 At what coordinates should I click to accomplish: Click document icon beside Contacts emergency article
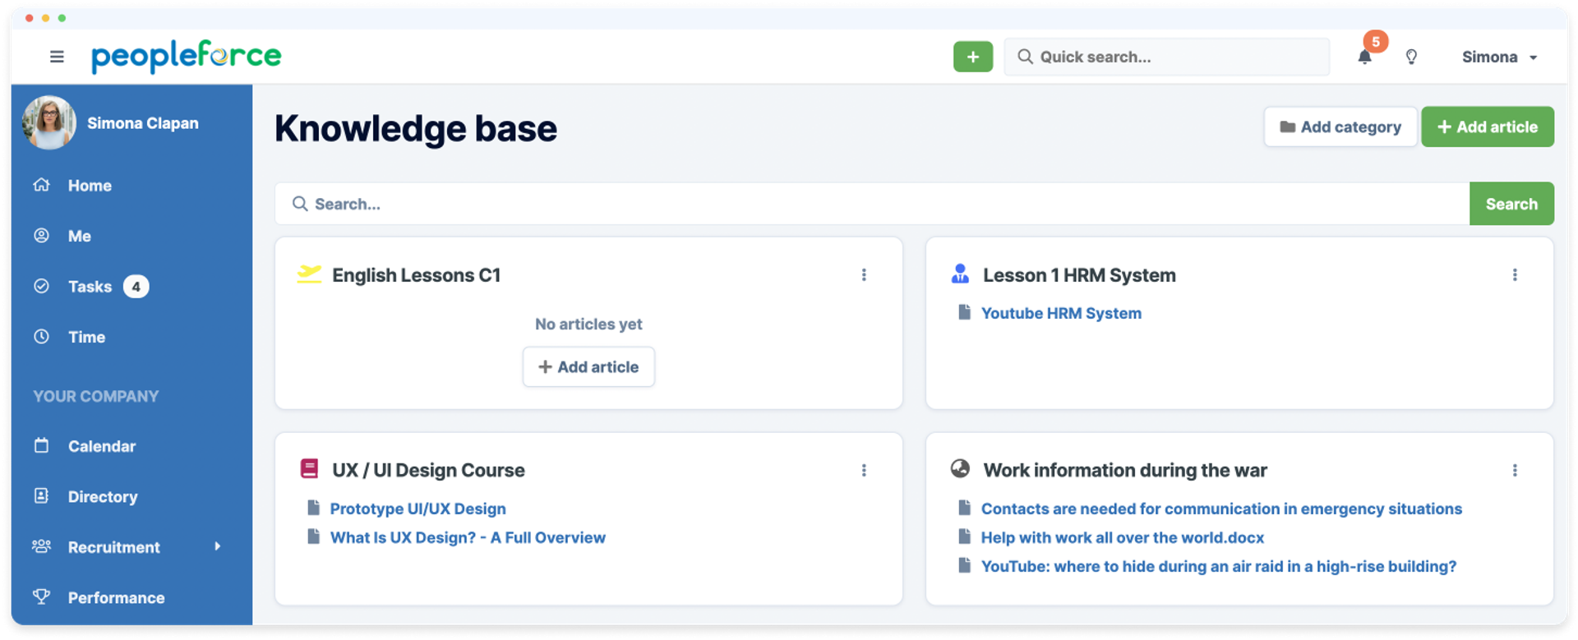tap(964, 508)
